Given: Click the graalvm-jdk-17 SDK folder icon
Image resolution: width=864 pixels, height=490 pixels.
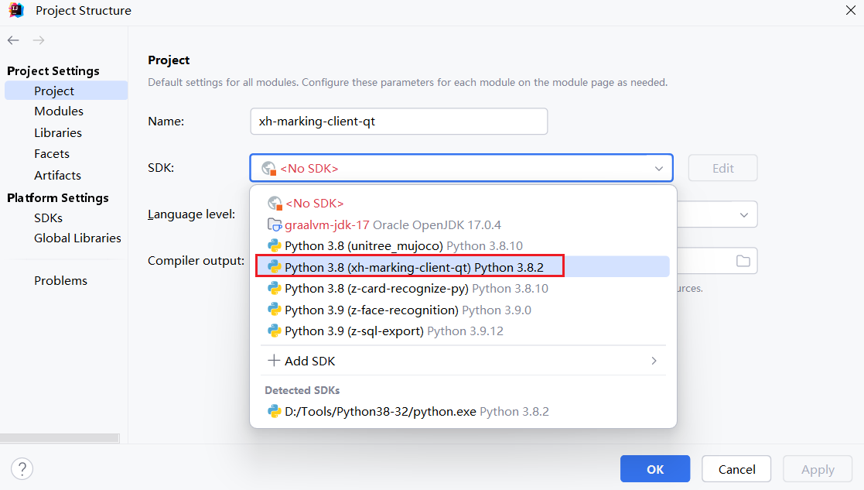Looking at the screenshot, I should pyautogui.click(x=274, y=224).
